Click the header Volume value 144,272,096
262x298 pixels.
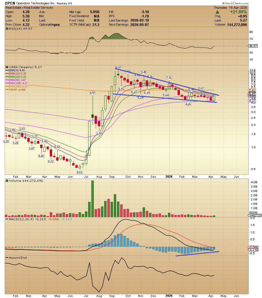[x=237, y=25]
